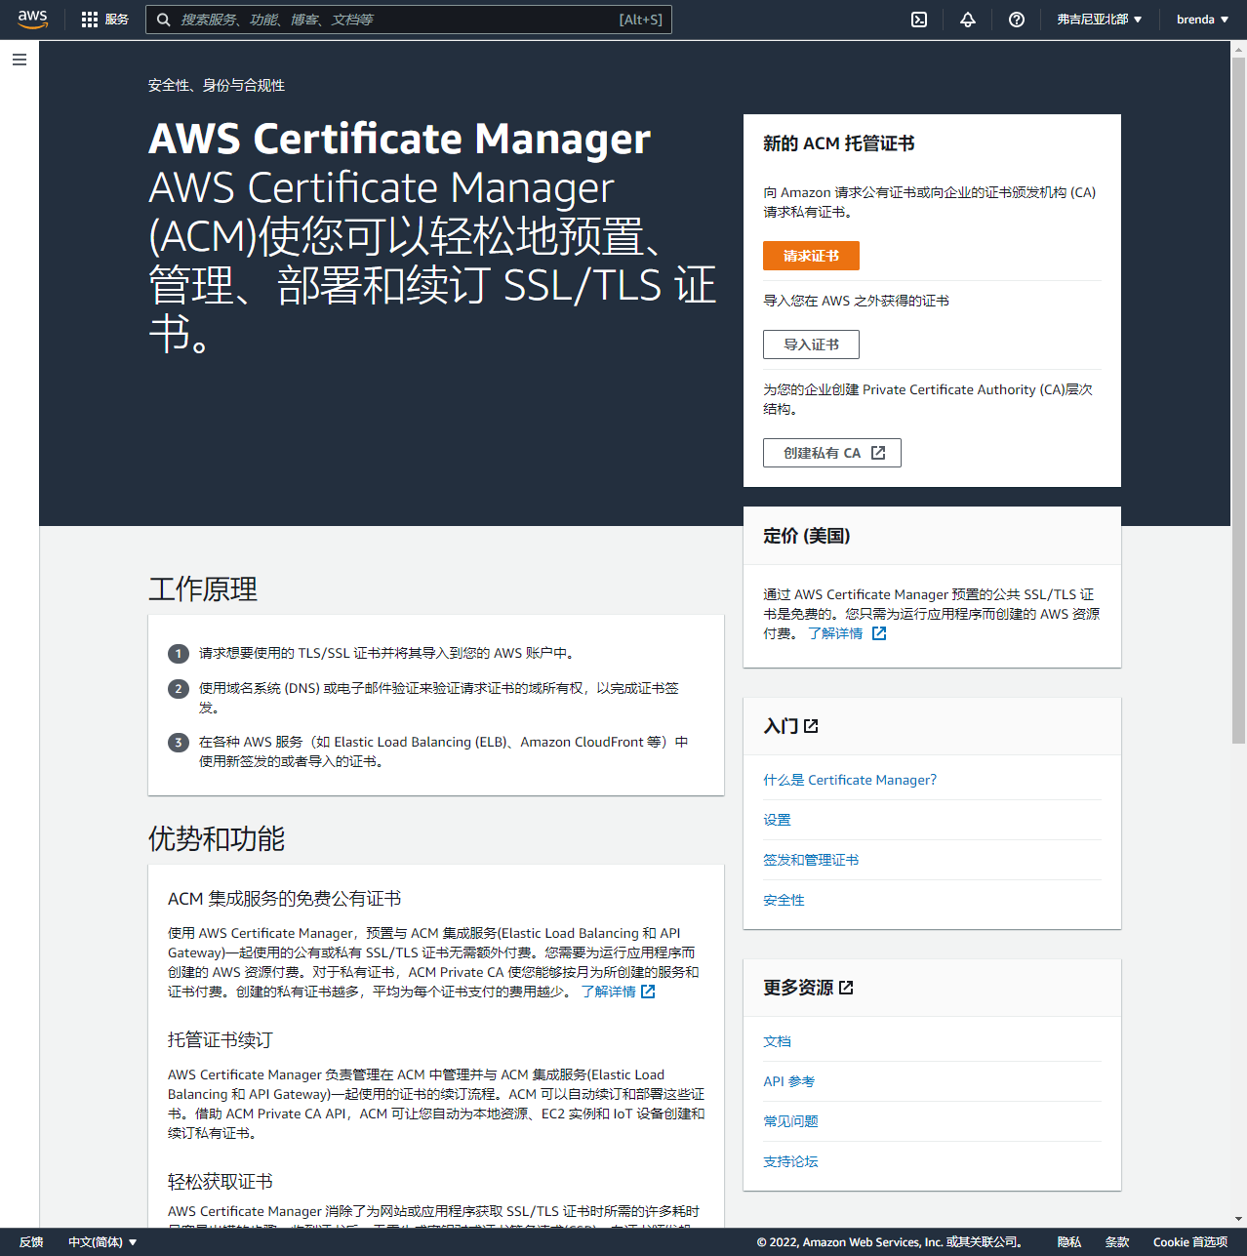Image resolution: width=1247 pixels, height=1256 pixels.
Task: Open the 支持论坛 link
Action: pyautogui.click(x=790, y=1161)
